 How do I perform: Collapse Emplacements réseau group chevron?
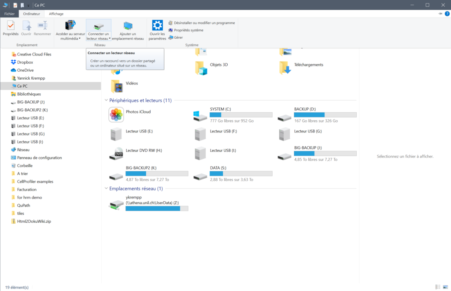pos(106,188)
